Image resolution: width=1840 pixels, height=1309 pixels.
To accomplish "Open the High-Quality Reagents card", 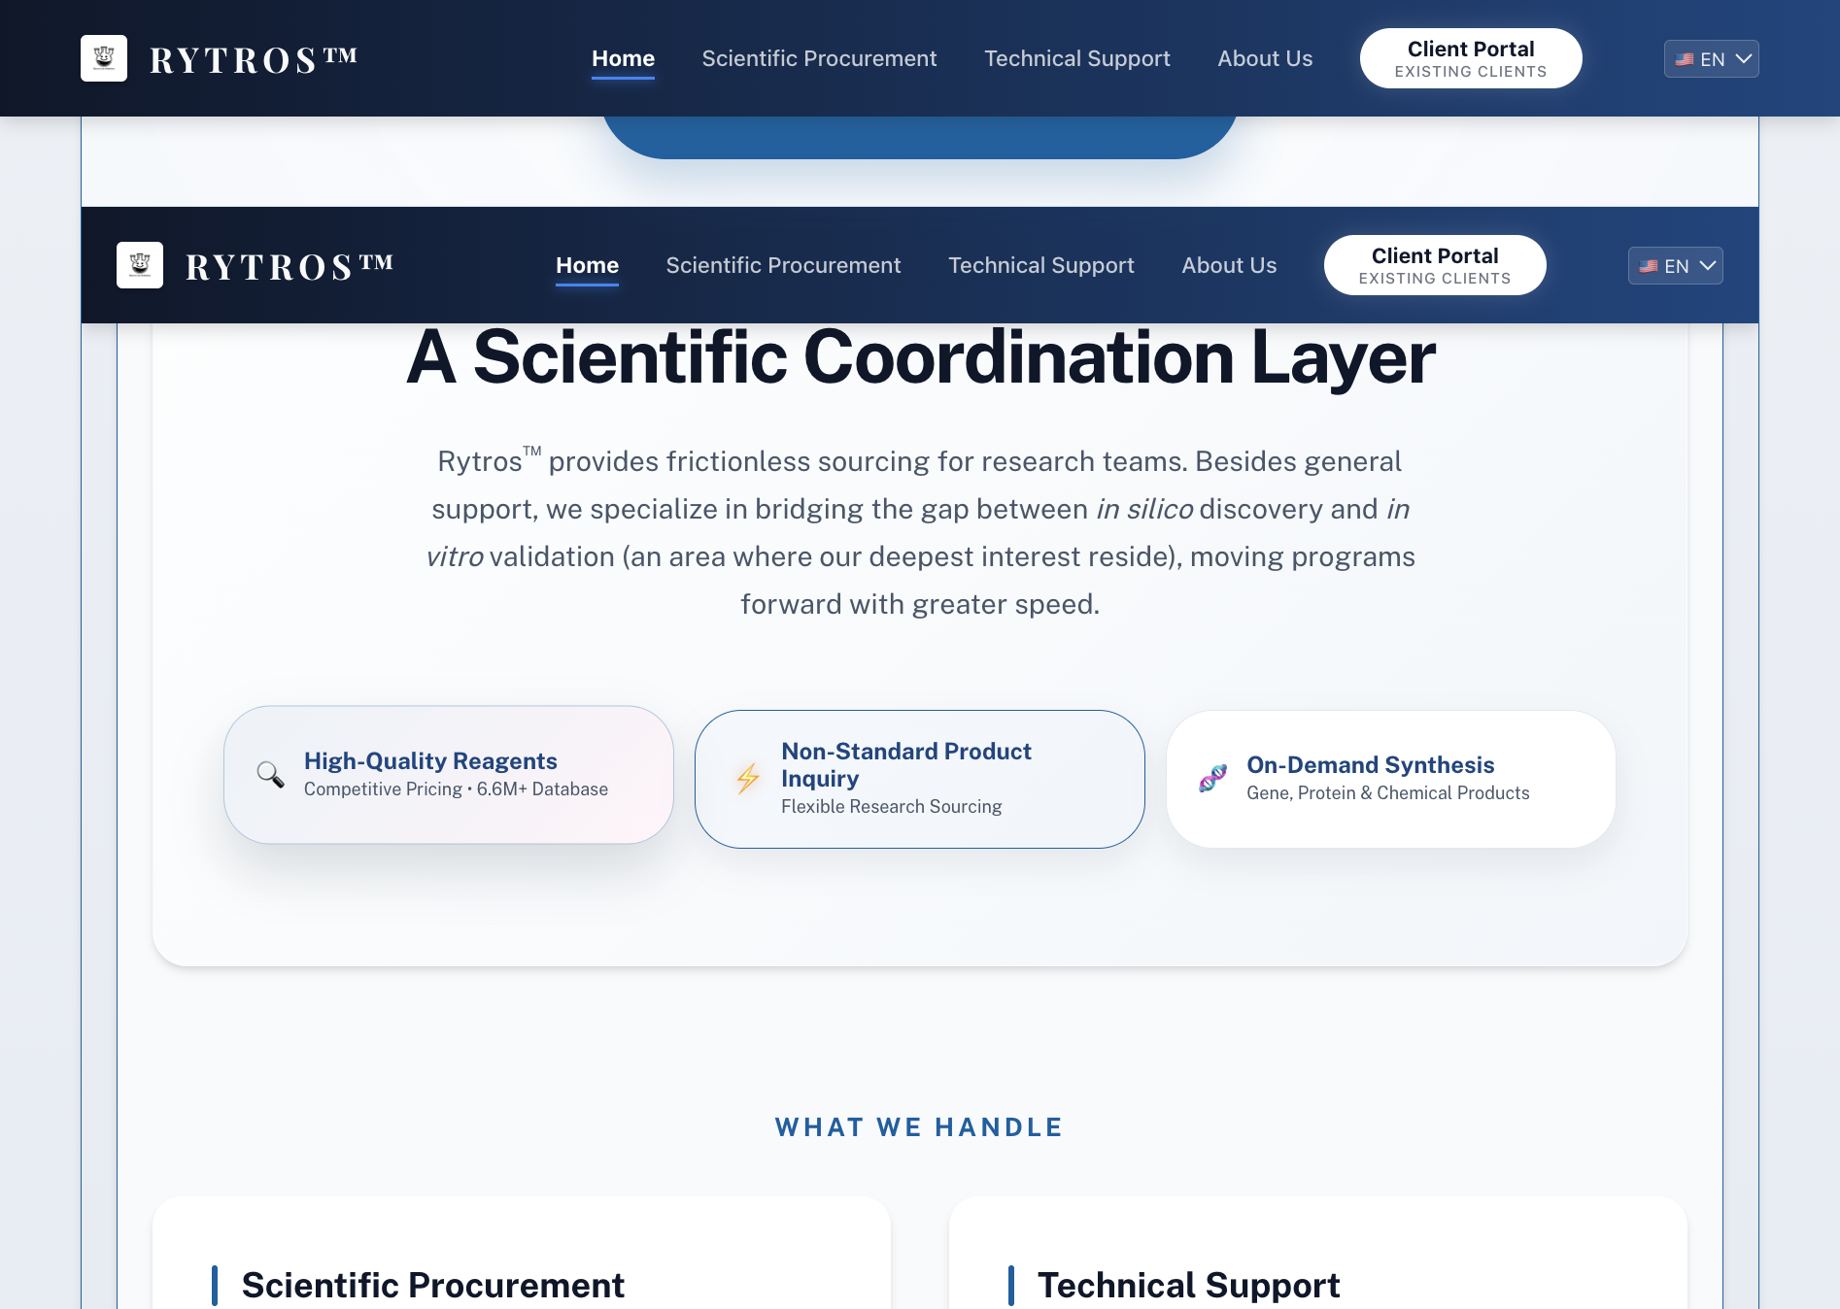I will coord(449,774).
